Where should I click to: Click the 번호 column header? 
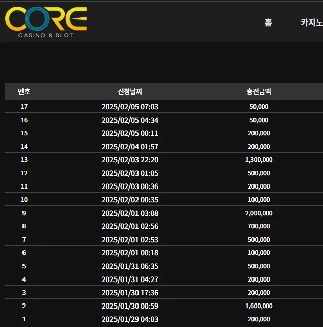[24, 91]
